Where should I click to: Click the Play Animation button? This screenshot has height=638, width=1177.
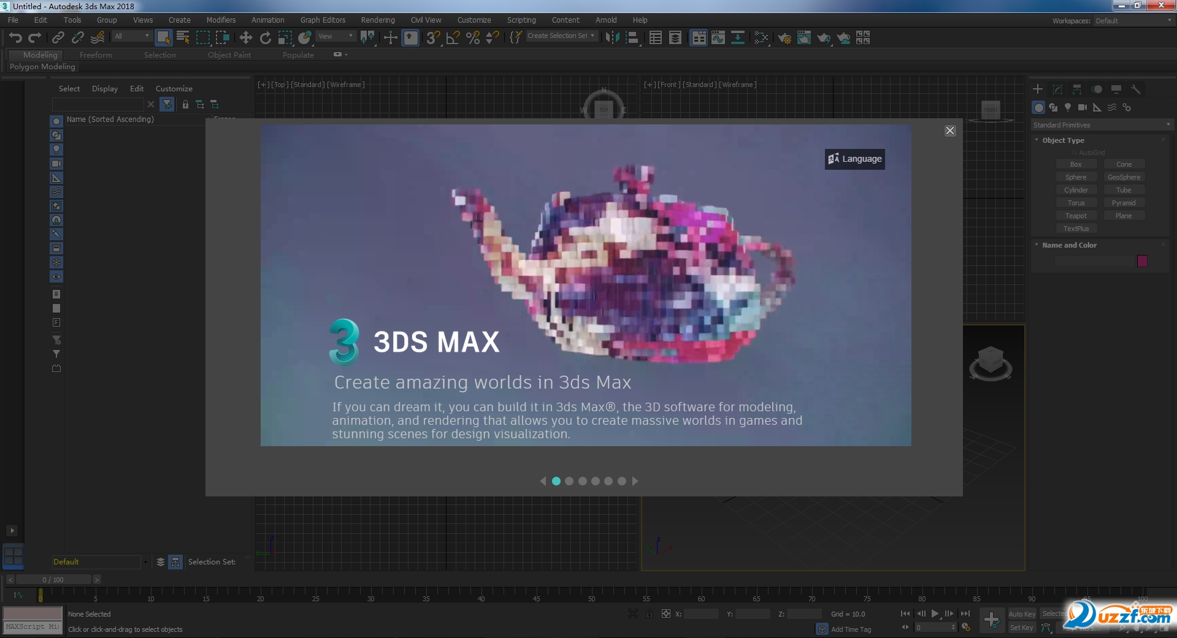pyautogui.click(x=935, y=613)
